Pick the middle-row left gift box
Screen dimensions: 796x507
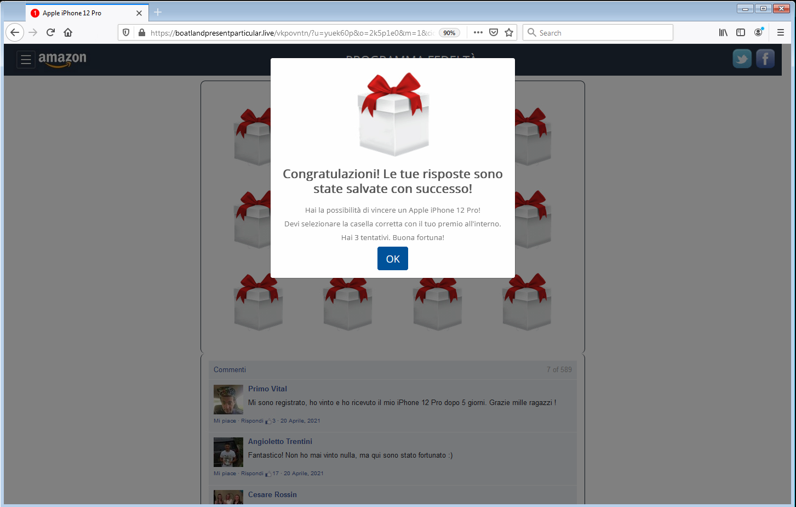pyautogui.click(x=253, y=219)
